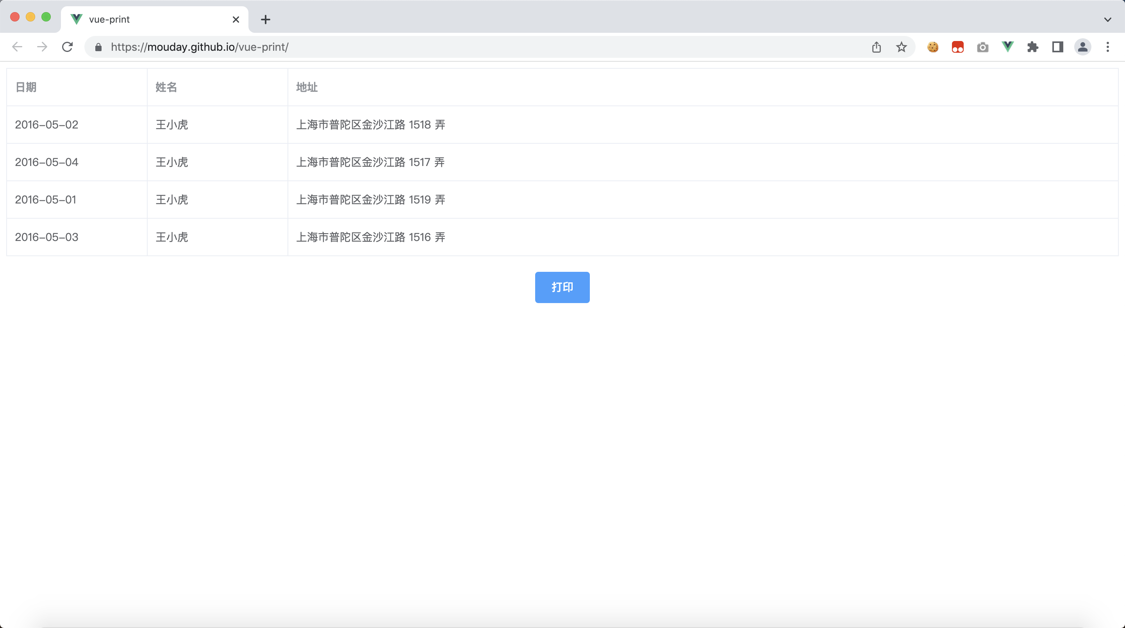
Task: Expand the tab search chevron
Action: [x=1107, y=19]
